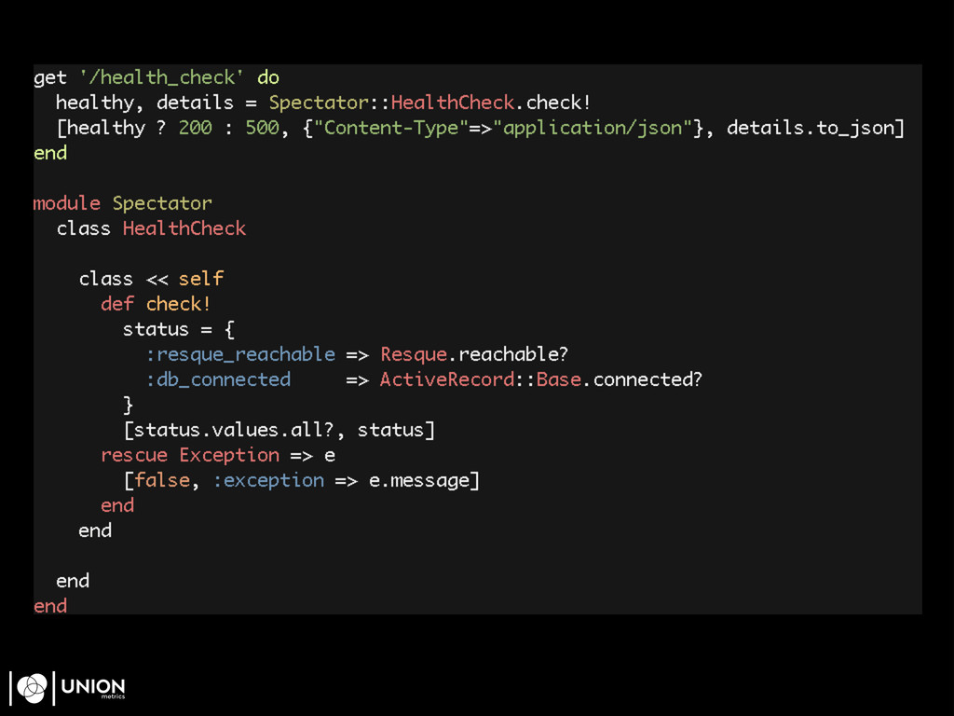The height and width of the screenshot is (716, 954).
Task: Click the Resque constant
Action: click(414, 354)
